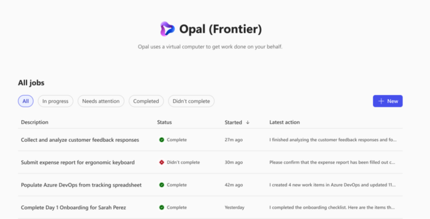Screen dimensions: 430x219
Task: Click the plus icon in New button
Action: point(381,101)
